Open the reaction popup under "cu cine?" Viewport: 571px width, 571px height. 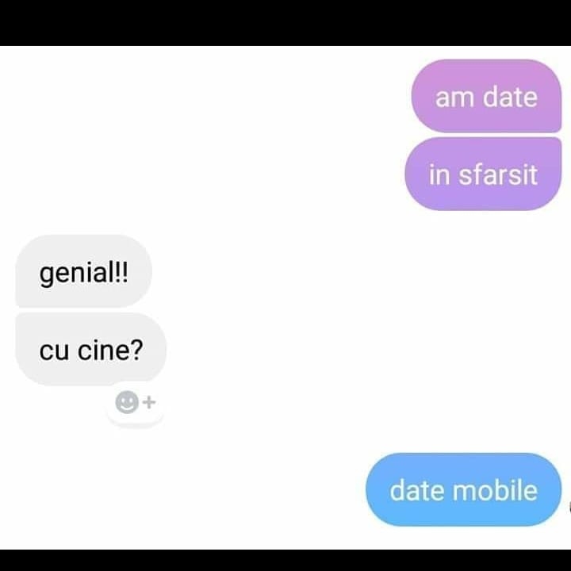click(x=135, y=404)
